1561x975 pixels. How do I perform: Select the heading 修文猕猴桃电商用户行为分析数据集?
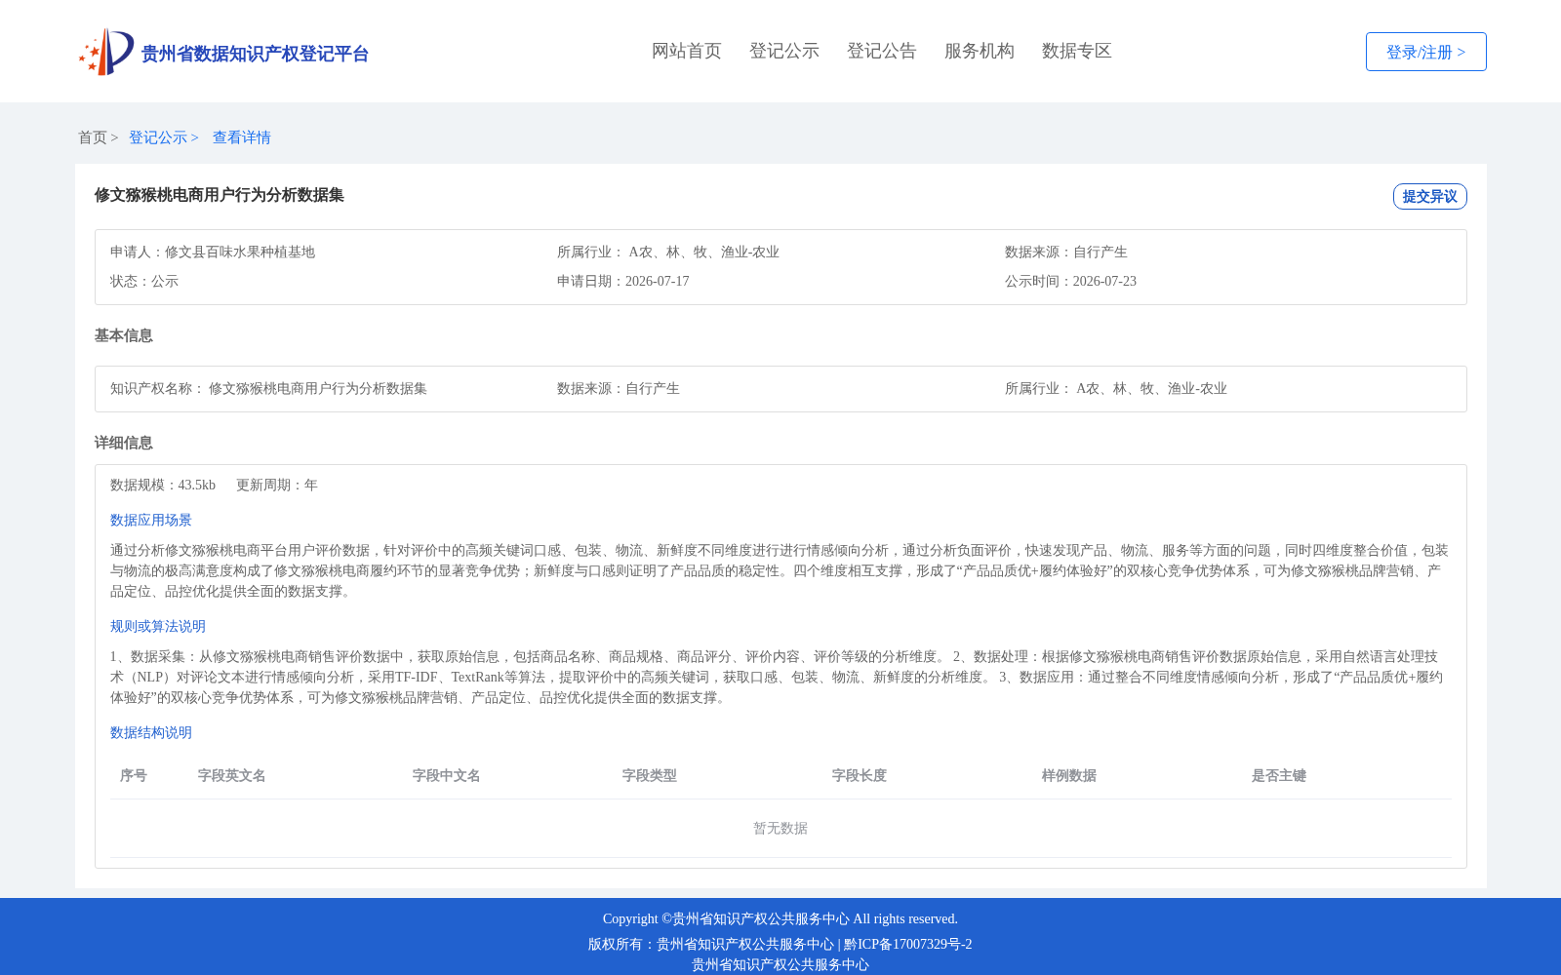[220, 195]
